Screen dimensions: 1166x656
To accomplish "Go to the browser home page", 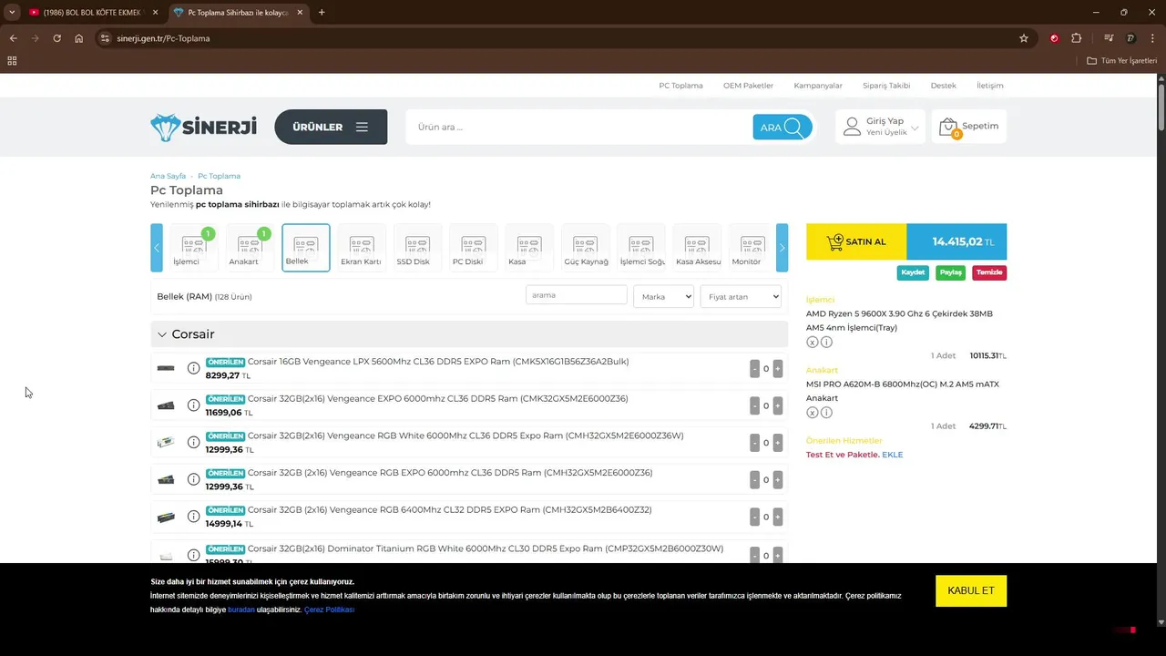I will [x=79, y=38].
